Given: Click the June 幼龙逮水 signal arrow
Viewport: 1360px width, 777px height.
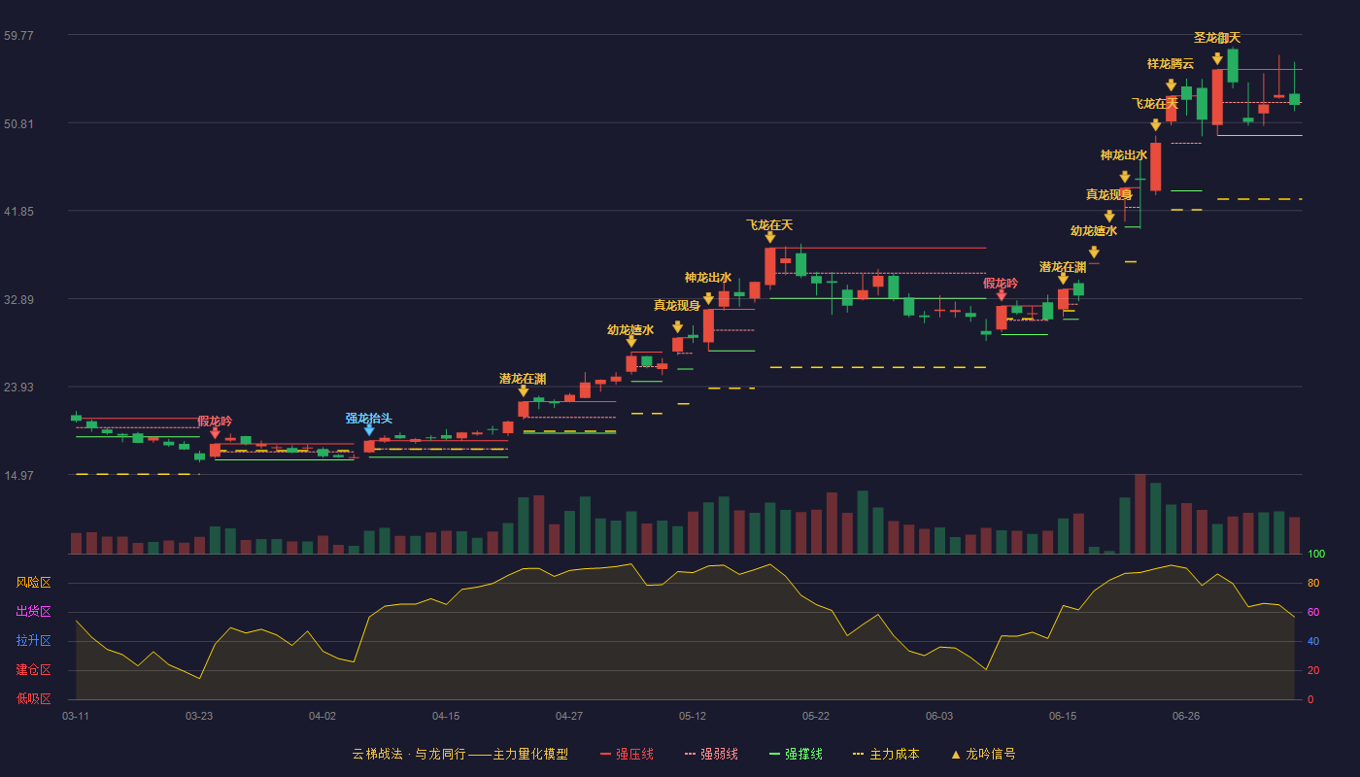Looking at the screenshot, I should [1094, 253].
